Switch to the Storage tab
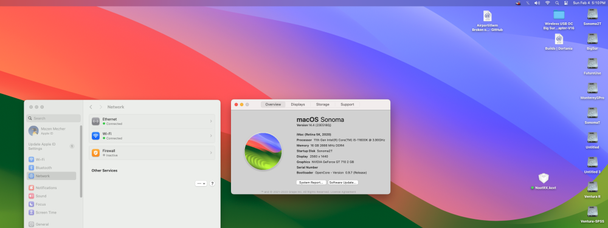 pos(323,104)
